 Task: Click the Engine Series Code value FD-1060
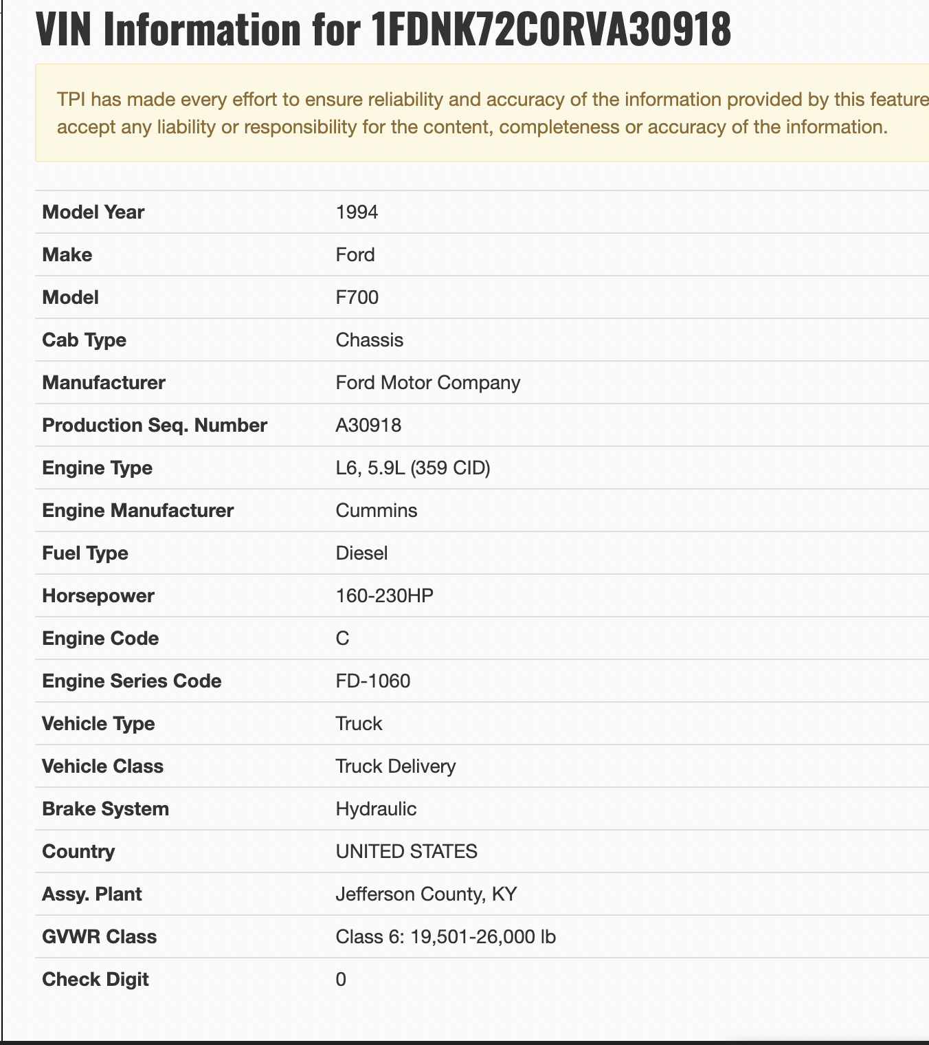(372, 681)
